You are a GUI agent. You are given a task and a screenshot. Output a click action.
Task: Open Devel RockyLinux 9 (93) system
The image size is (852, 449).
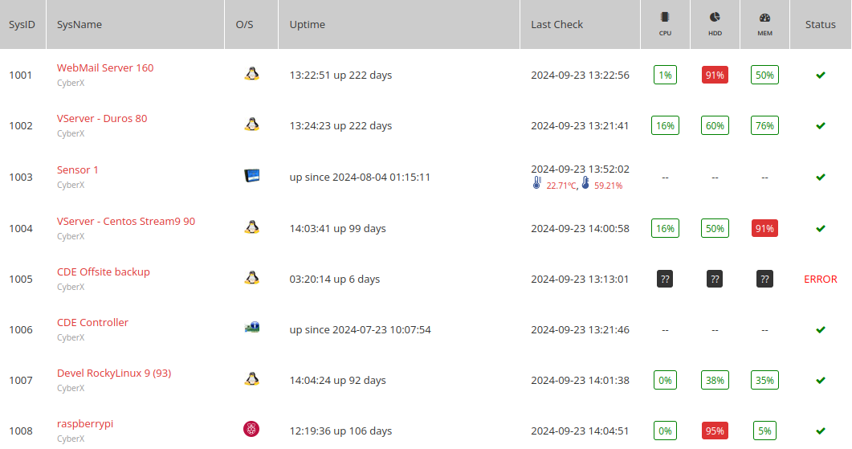tap(114, 373)
